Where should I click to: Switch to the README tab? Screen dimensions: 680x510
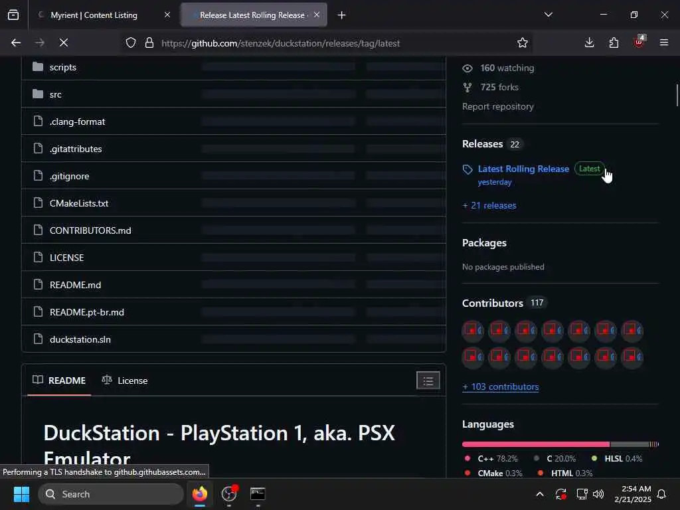59,381
